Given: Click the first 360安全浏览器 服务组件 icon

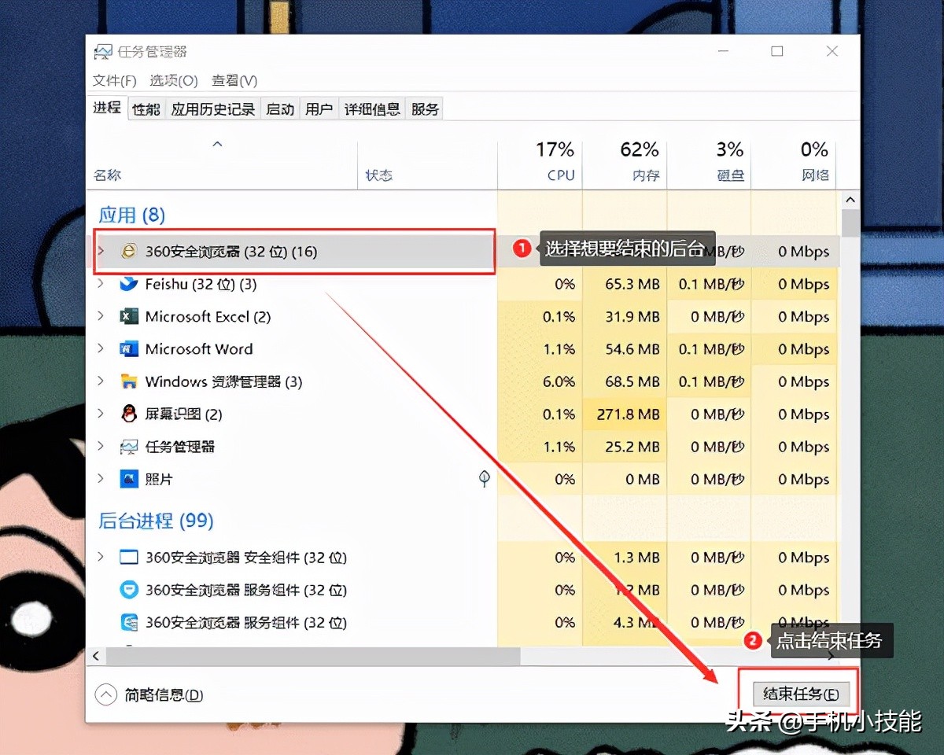Looking at the screenshot, I should click(128, 590).
